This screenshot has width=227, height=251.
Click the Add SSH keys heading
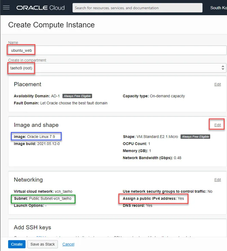(x=33, y=227)
